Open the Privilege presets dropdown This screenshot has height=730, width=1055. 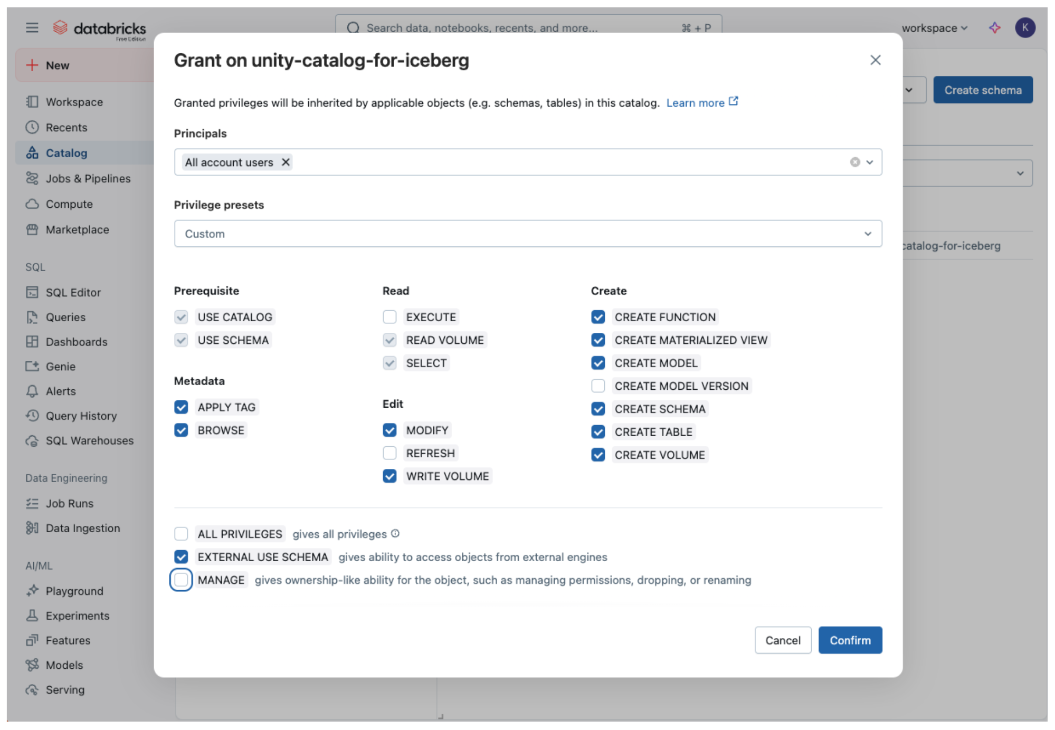(528, 233)
